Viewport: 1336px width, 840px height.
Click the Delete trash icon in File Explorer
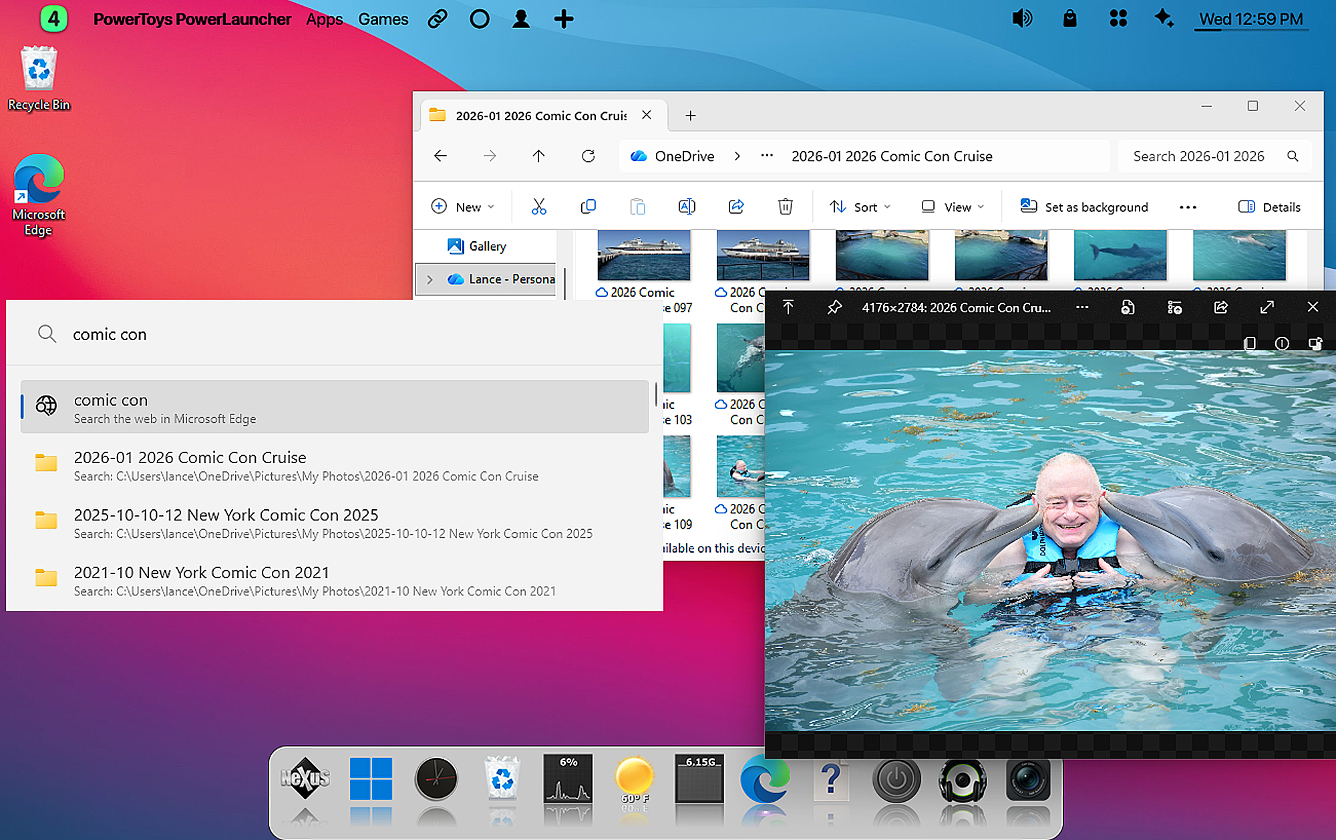786,206
